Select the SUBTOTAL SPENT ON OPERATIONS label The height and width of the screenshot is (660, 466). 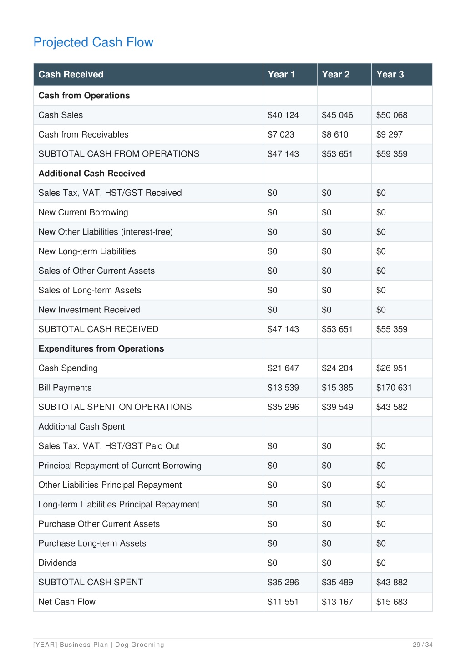(115, 407)
